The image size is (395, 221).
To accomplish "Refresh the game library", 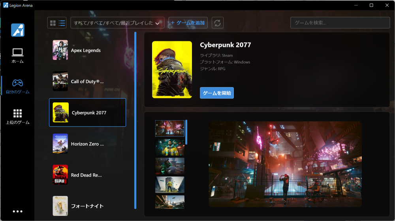I will pyautogui.click(x=217, y=23).
